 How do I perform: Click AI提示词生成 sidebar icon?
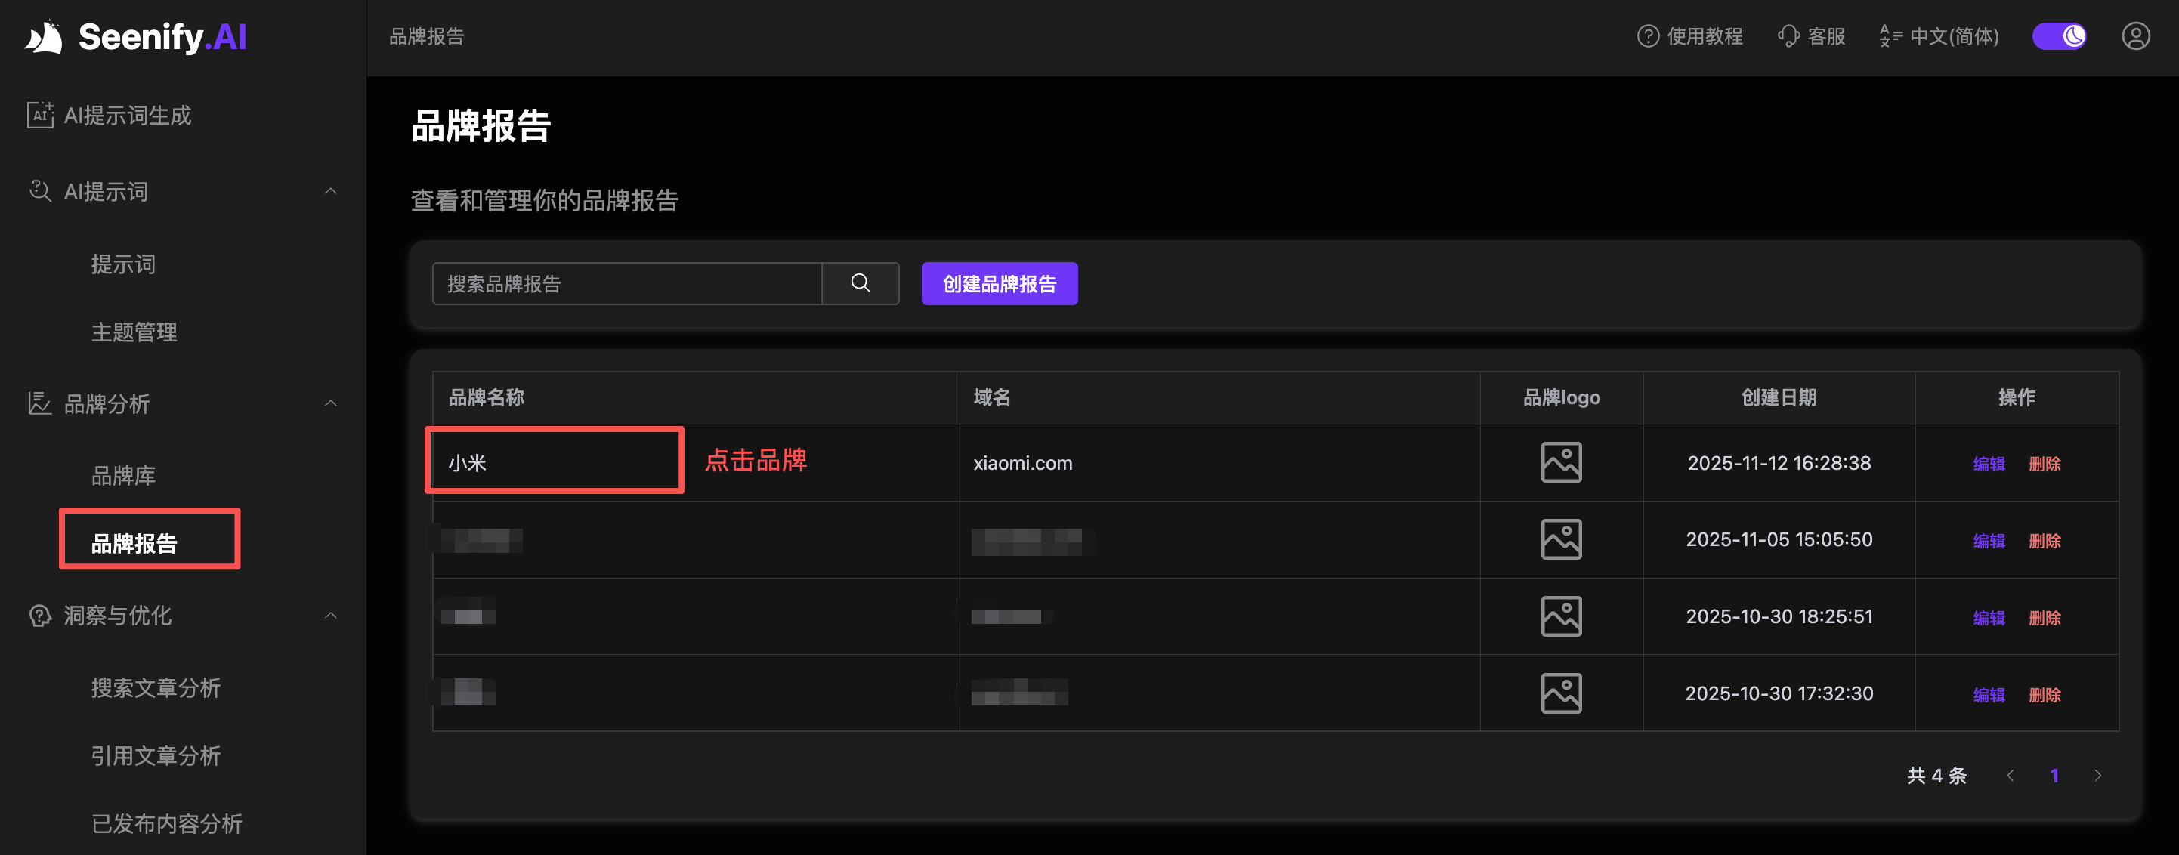(x=40, y=115)
